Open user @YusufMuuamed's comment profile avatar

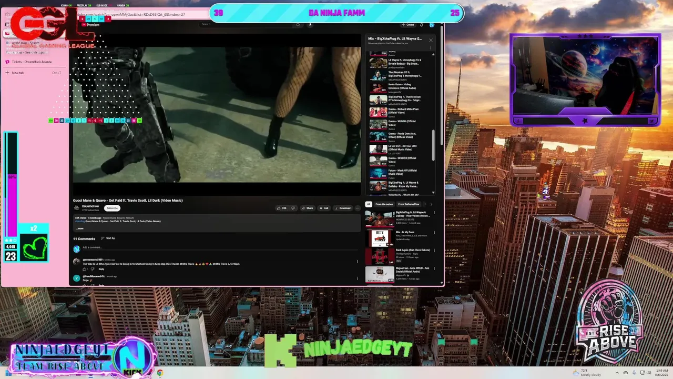pyautogui.click(x=76, y=278)
